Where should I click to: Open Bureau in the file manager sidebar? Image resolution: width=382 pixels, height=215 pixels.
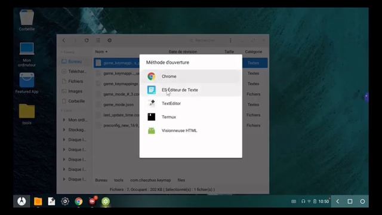click(x=75, y=62)
